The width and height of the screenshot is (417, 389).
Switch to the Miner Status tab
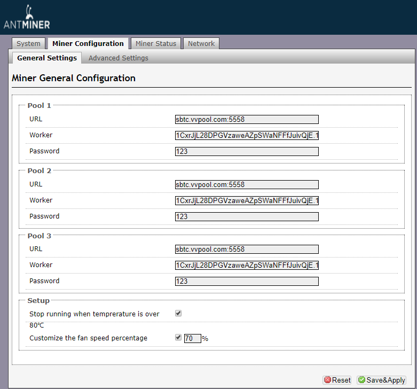point(155,44)
